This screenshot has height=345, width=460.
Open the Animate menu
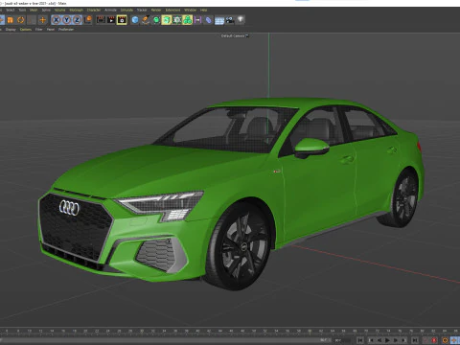tap(110, 10)
